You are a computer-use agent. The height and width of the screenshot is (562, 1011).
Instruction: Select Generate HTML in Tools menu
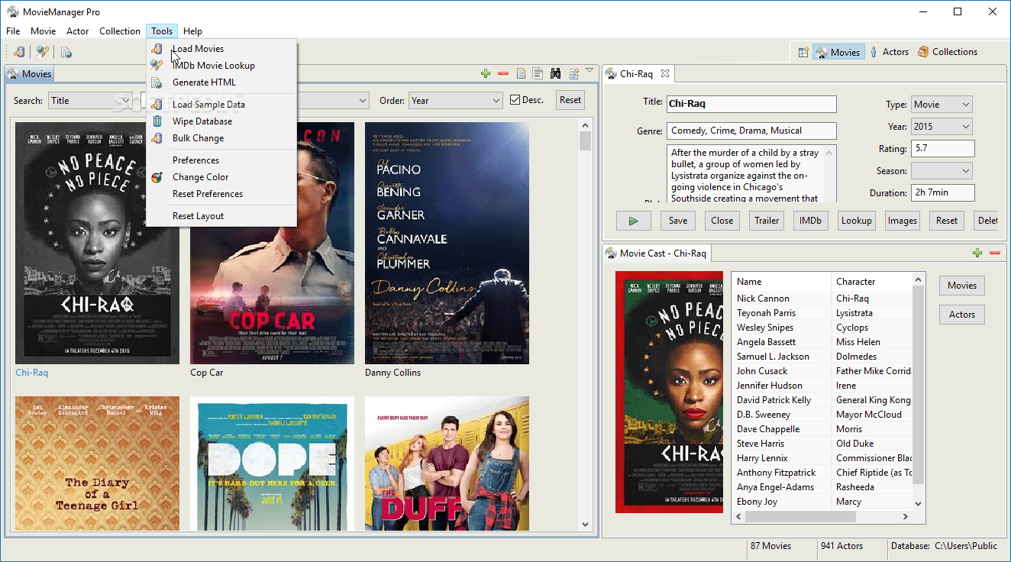(221, 82)
